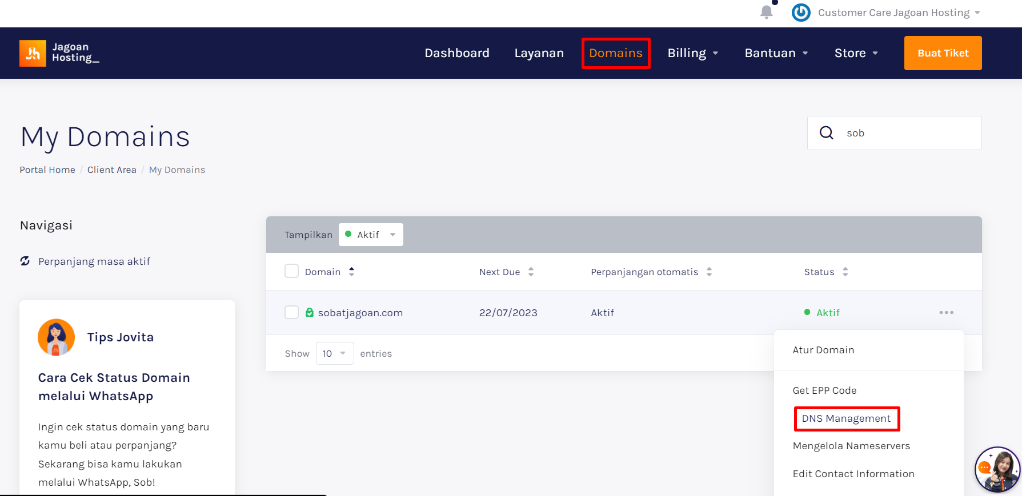Click the search magnifier icon
The height and width of the screenshot is (496, 1022).
pos(827,133)
